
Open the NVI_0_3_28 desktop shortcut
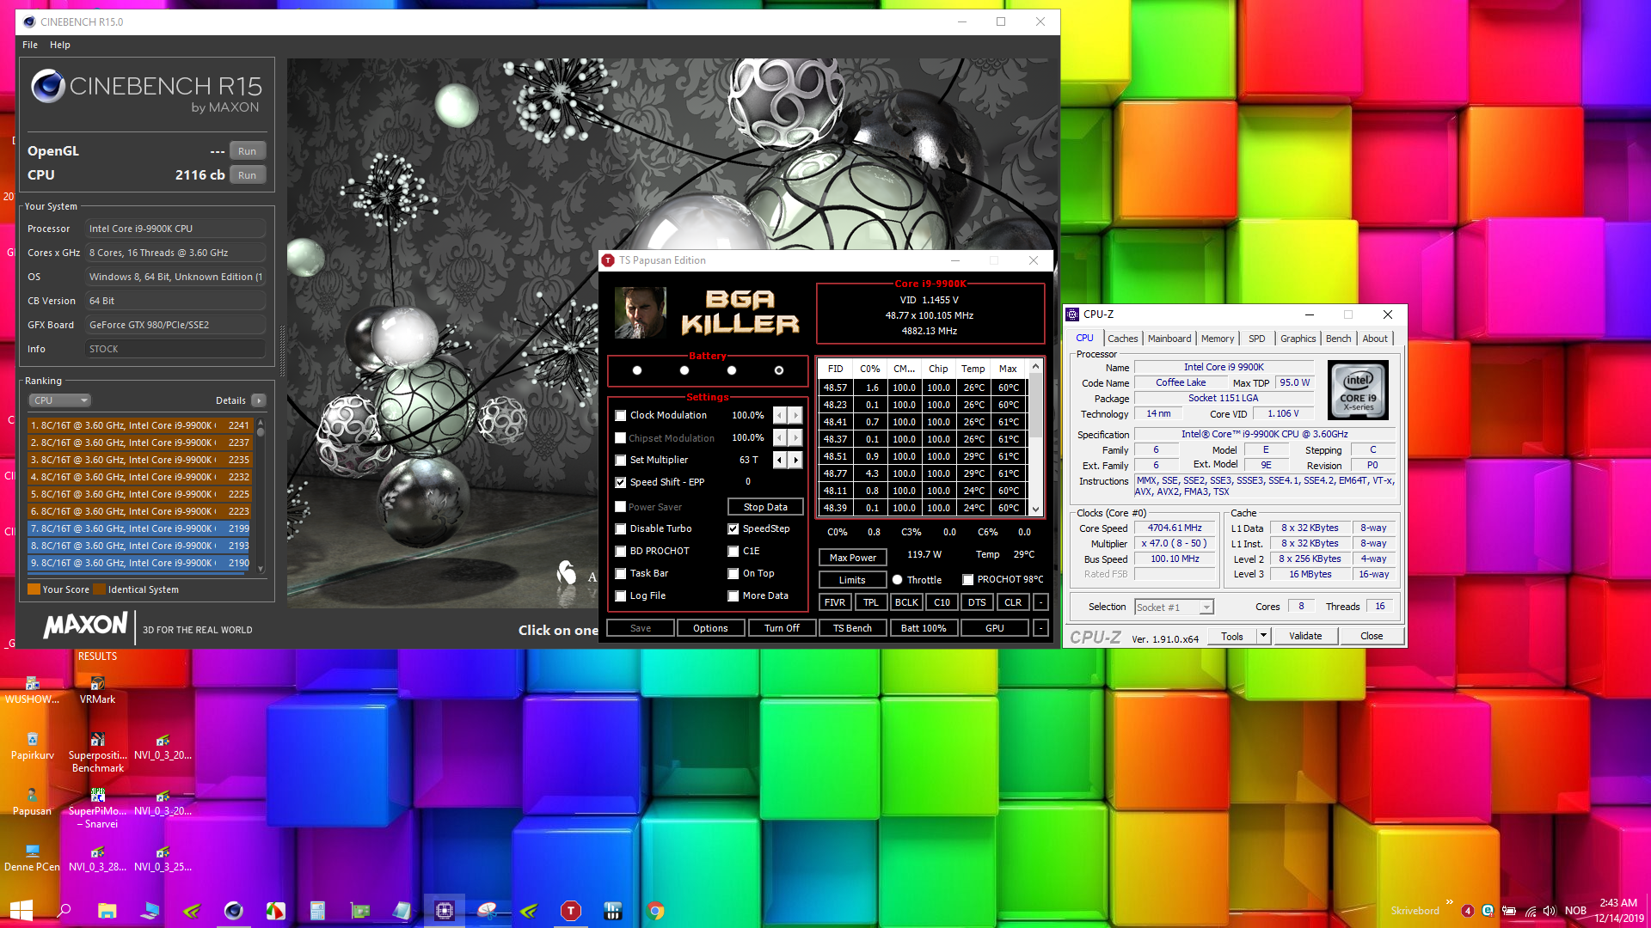point(97,858)
